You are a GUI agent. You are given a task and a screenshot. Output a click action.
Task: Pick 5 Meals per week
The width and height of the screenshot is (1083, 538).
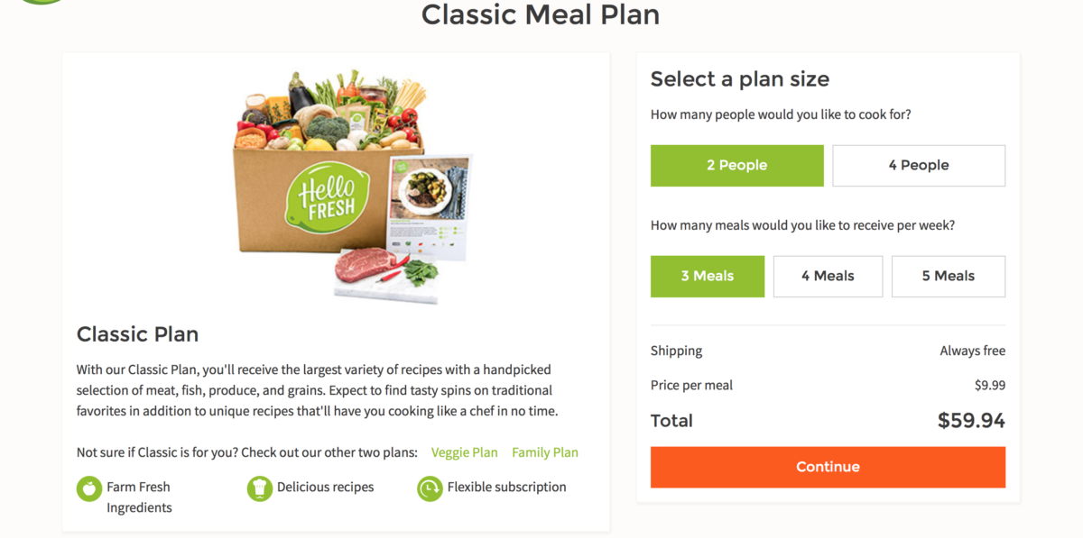coord(948,277)
